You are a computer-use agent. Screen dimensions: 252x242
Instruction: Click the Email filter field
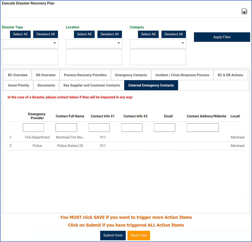165,128
